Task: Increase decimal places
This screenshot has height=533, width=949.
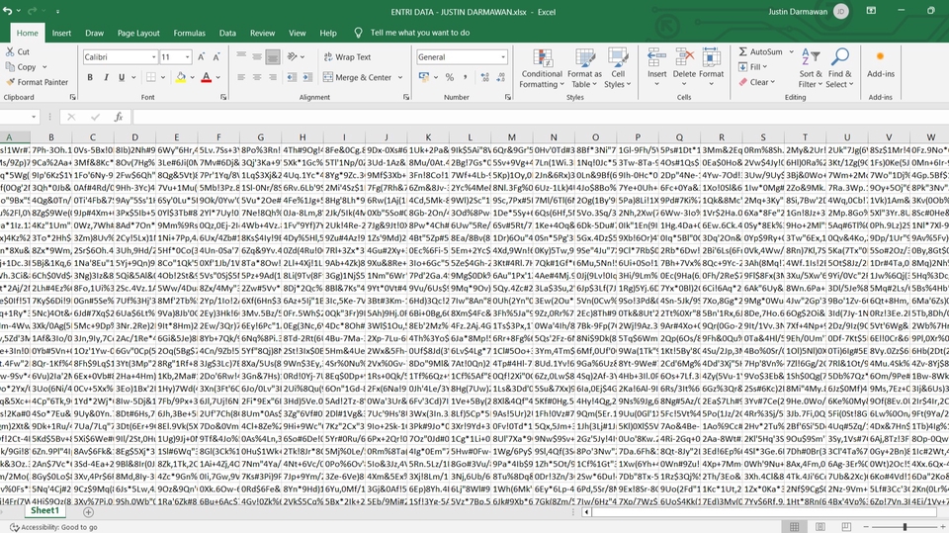Action: pos(484,77)
